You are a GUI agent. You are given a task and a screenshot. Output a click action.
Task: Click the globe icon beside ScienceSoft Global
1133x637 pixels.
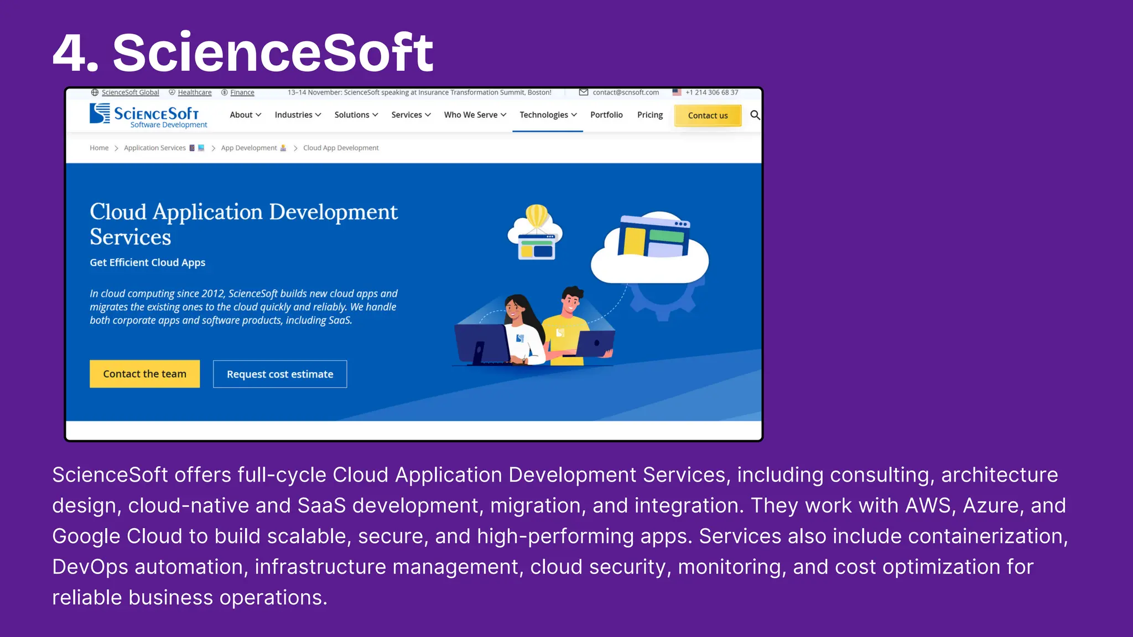[95, 92]
